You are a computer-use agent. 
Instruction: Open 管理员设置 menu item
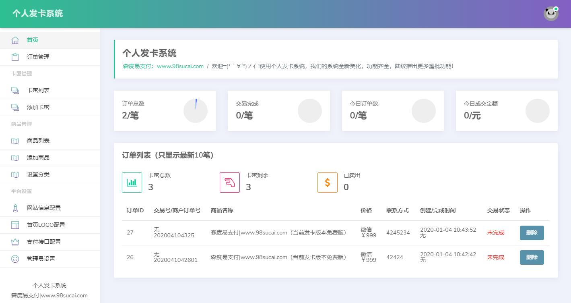[x=50, y=259]
